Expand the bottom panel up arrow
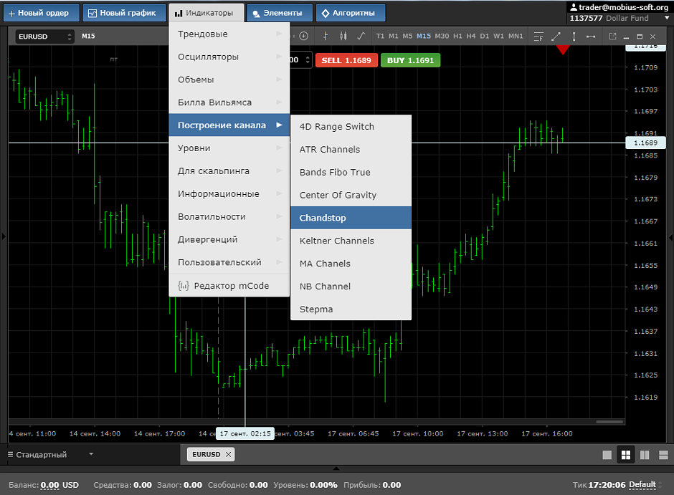The width and height of the screenshot is (674, 495). tap(336, 468)
